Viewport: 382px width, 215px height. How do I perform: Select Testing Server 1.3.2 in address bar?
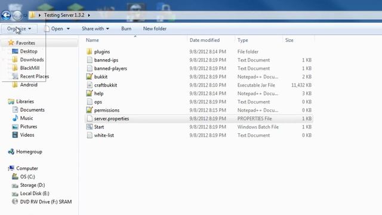point(64,15)
